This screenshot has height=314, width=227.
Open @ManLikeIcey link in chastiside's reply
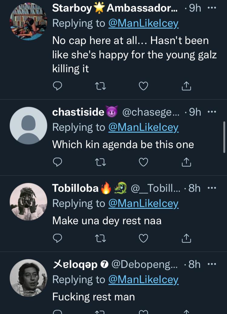[143, 127]
